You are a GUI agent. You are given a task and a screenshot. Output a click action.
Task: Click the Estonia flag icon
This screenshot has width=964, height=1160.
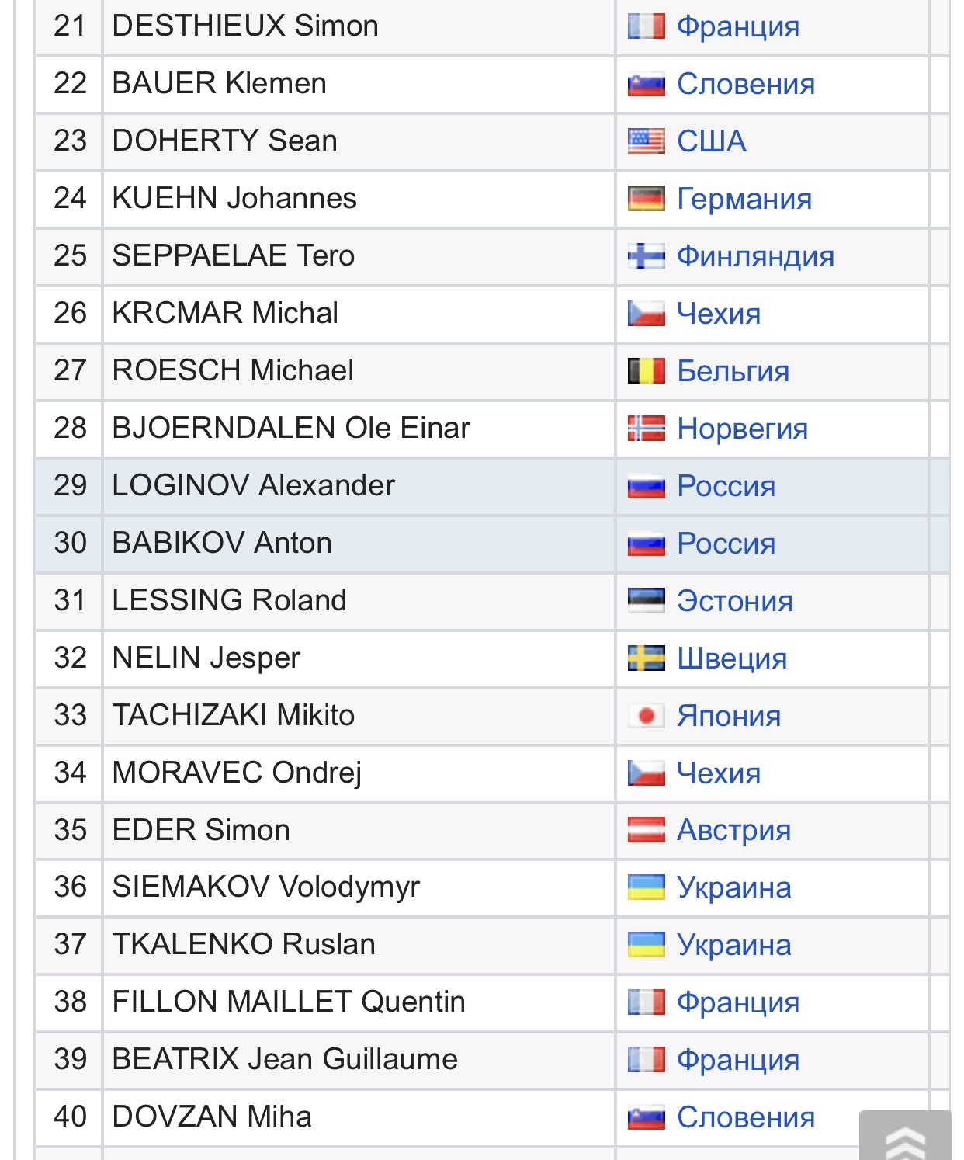point(646,600)
